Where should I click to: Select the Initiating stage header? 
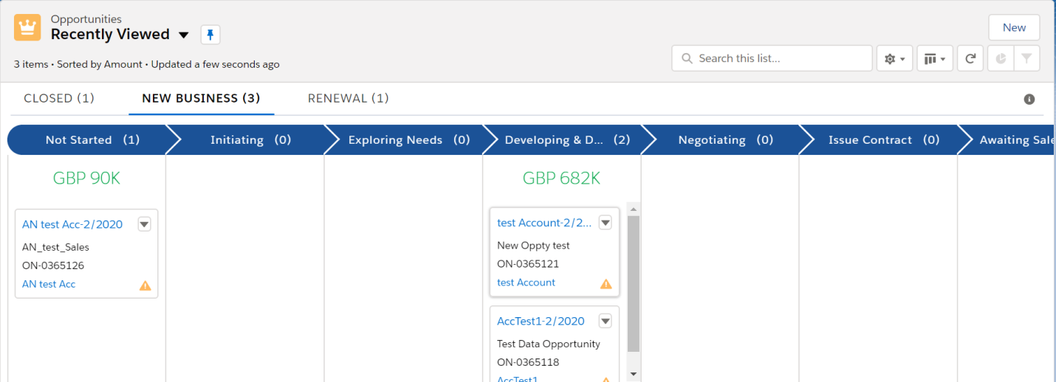(x=250, y=139)
